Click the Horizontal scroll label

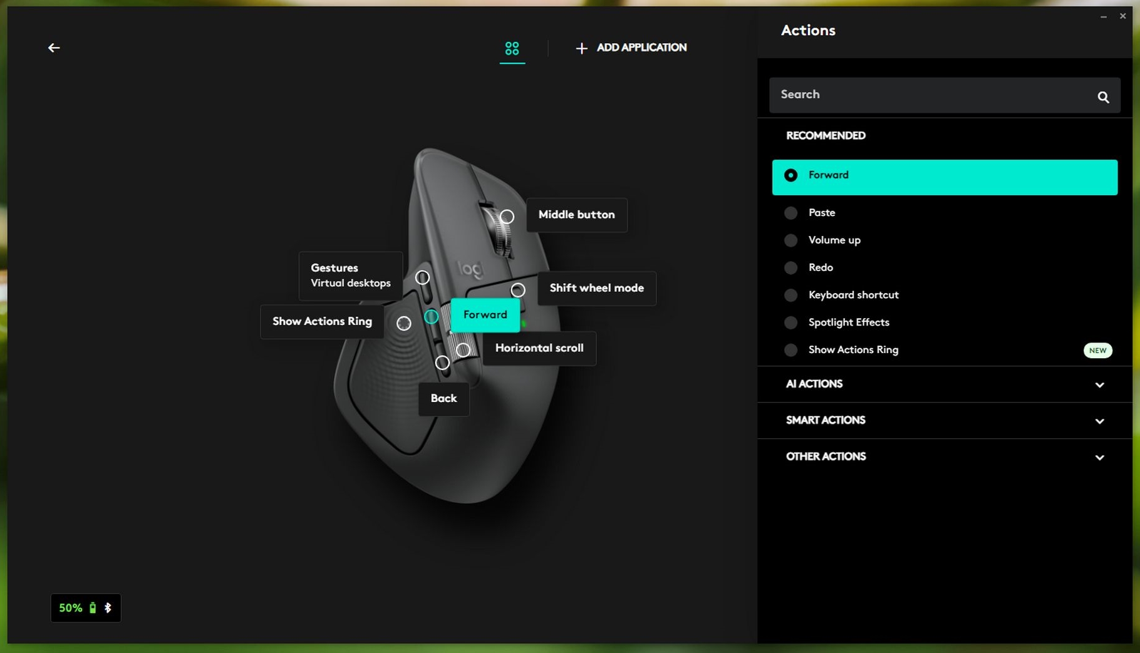[x=539, y=348]
